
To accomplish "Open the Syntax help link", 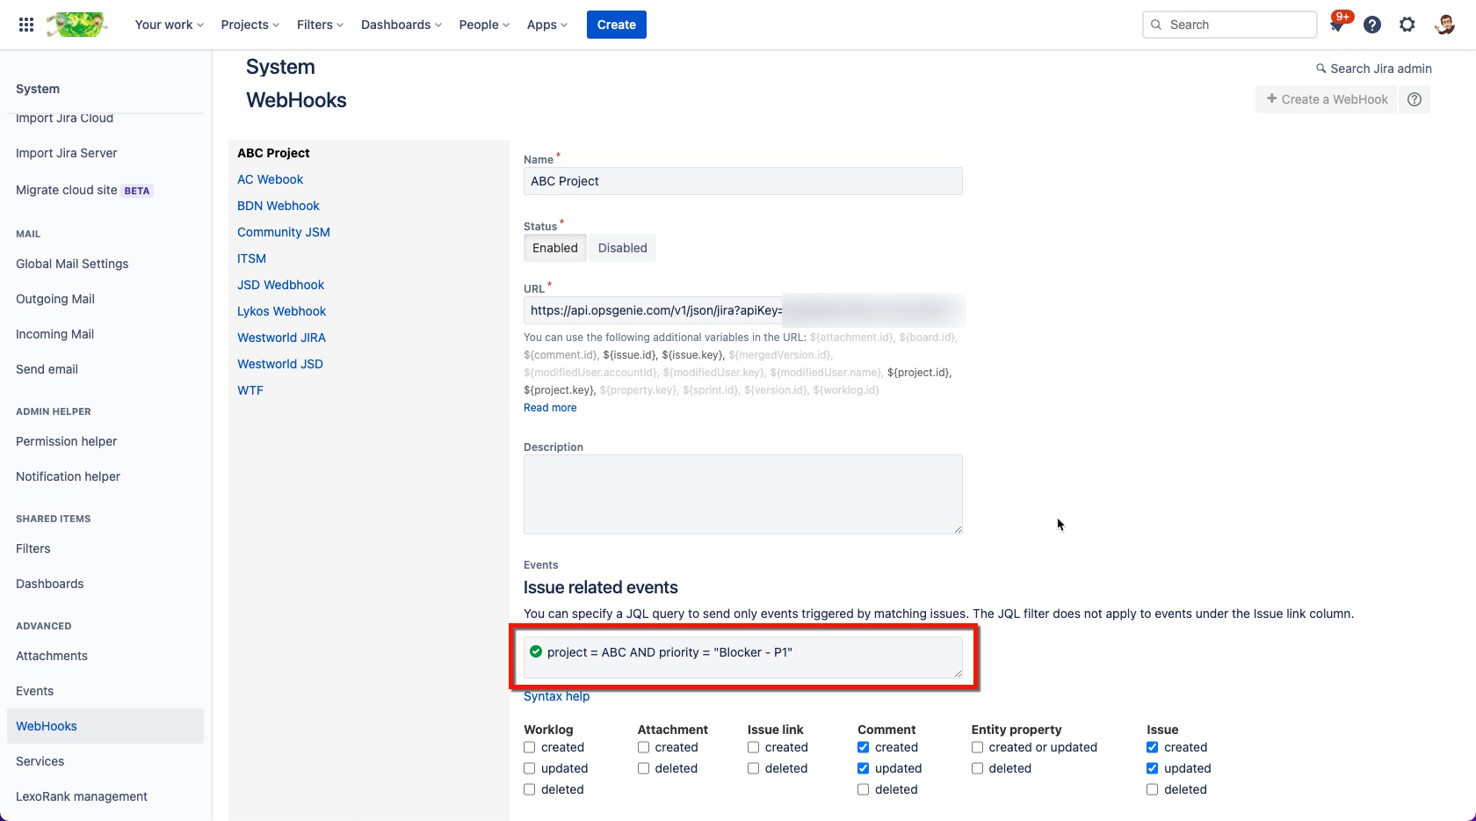I will pyautogui.click(x=556, y=695).
